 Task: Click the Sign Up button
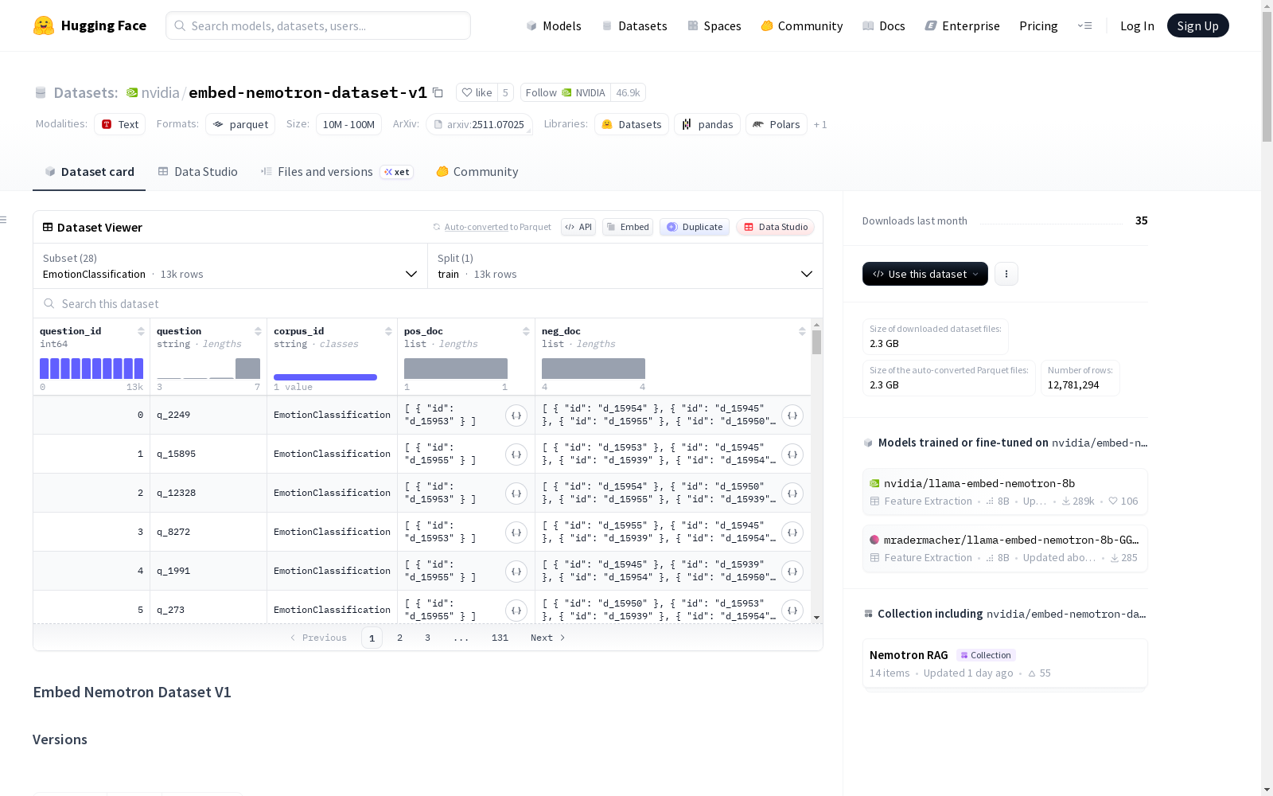click(1198, 25)
